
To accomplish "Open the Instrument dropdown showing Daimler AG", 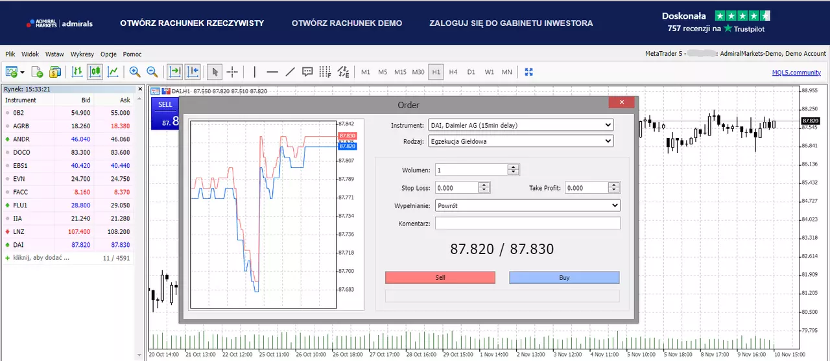I will pyautogui.click(x=520, y=125).
